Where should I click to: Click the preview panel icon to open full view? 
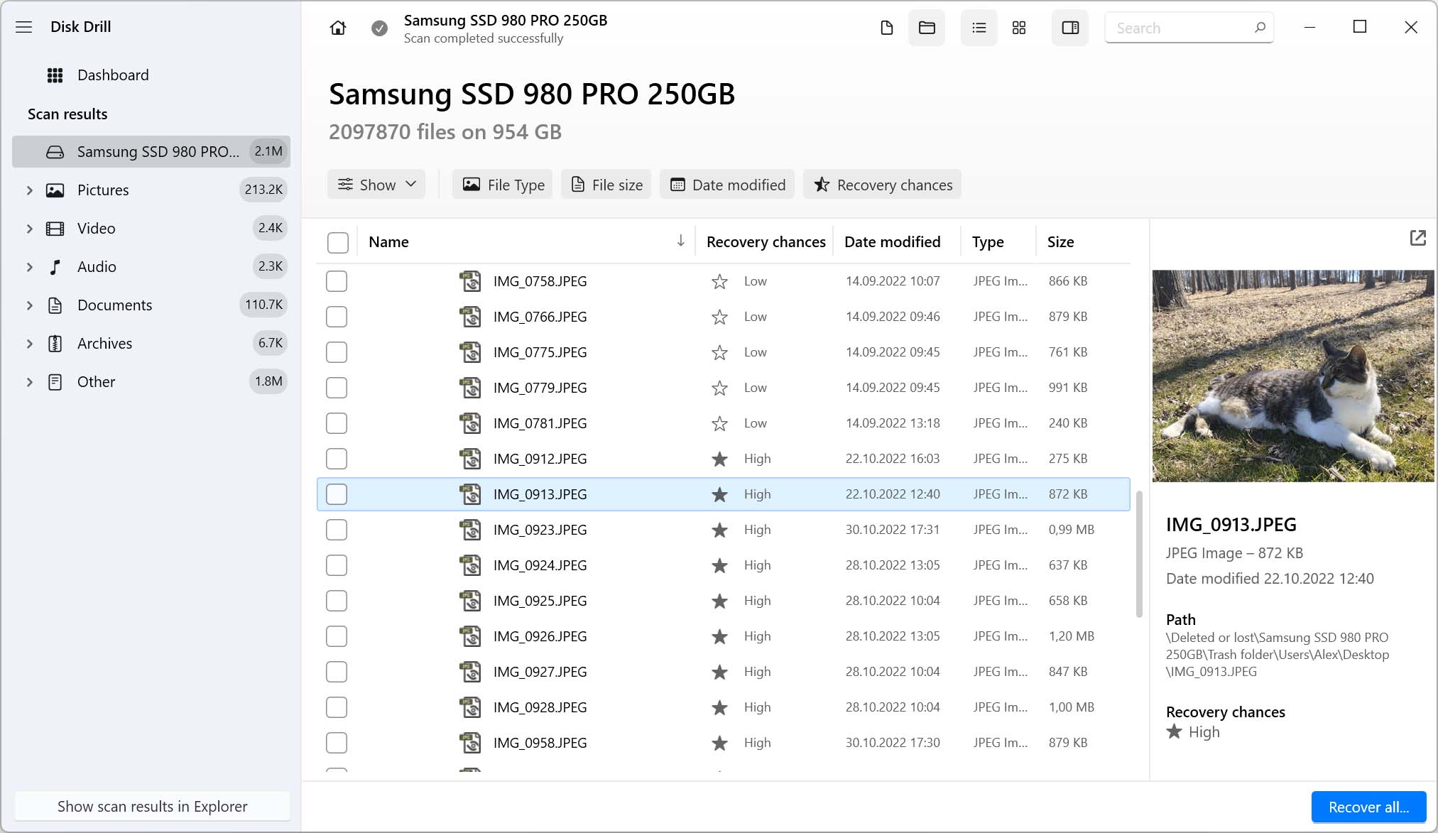(1418, 238)
